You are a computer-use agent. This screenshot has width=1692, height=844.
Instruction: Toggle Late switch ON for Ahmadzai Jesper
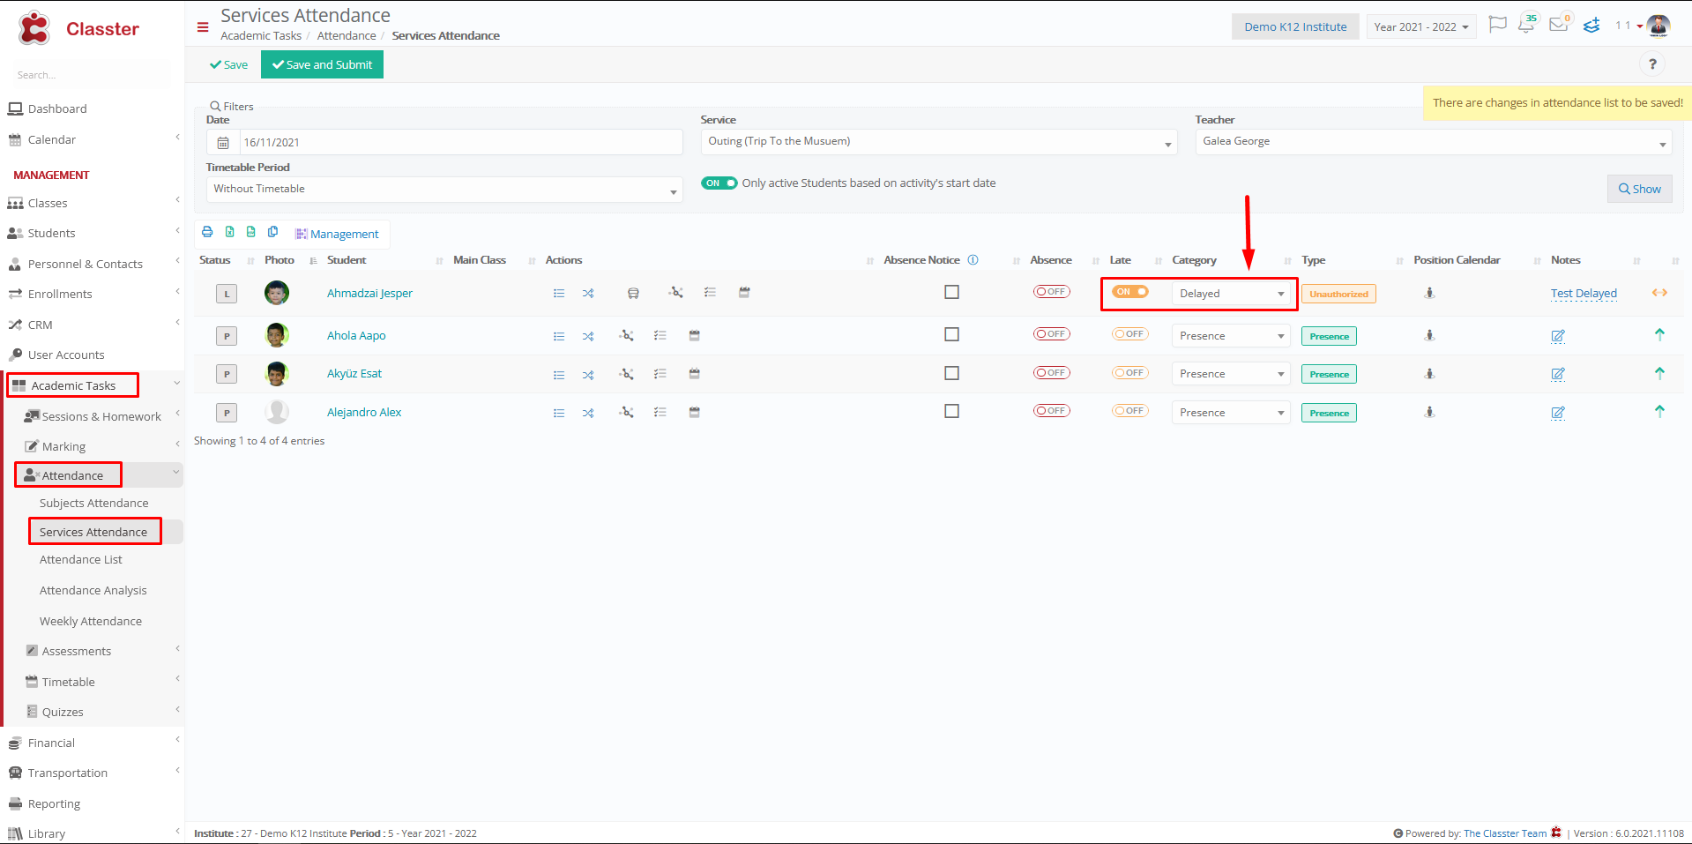[1130, 292]
